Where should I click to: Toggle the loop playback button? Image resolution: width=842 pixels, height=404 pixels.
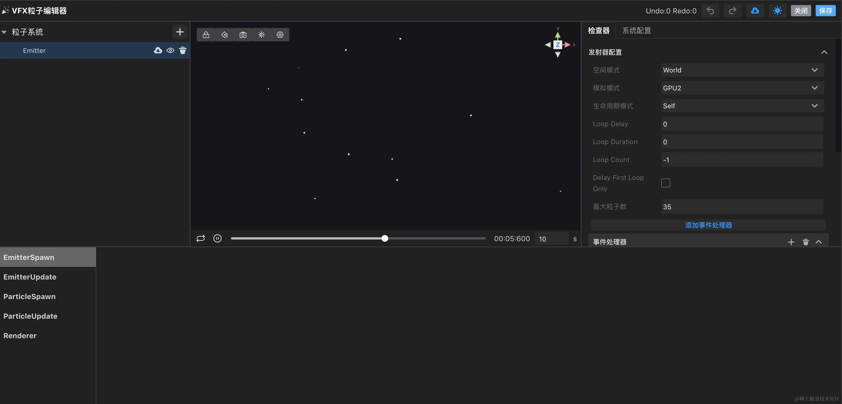click(200, 239)
